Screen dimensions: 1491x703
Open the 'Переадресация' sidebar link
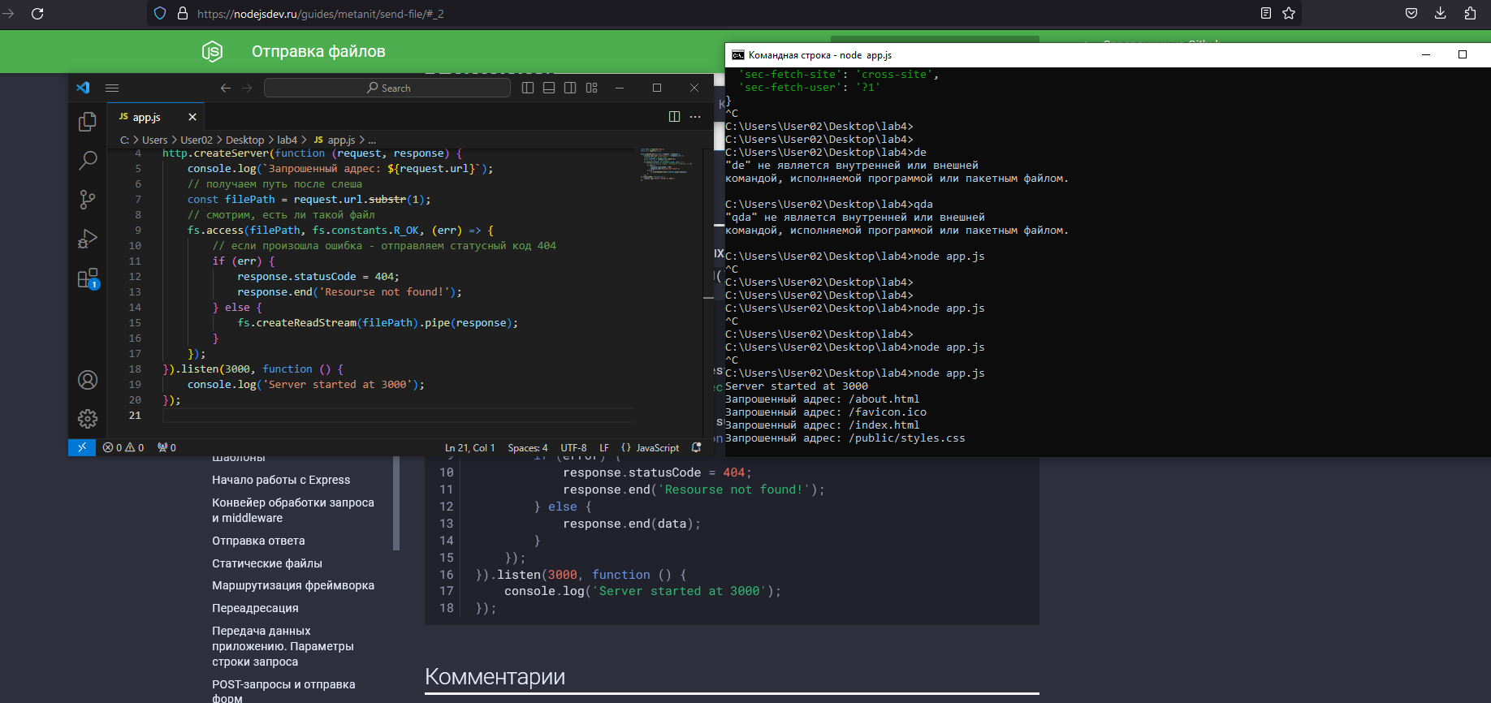[255, 608]
